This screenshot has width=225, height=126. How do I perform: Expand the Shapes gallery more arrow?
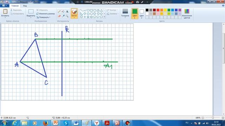click(x=104, y=17)
